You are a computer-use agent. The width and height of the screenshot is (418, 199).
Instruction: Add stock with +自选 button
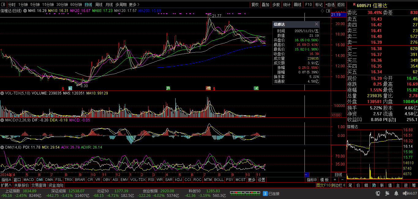click(x=330, y=5)
